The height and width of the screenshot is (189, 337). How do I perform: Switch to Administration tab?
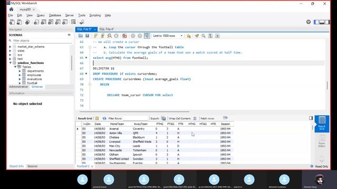[x=18, y=87]
